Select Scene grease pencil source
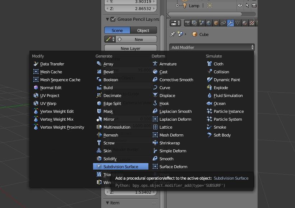 tap(117, 30)
